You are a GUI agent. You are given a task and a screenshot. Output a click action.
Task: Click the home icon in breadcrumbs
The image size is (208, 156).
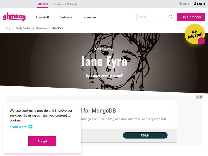pyautogui.click(x=8, y=28)
